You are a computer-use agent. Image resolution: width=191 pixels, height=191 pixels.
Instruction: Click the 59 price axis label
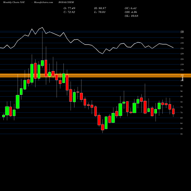click(x=181, y=129)
